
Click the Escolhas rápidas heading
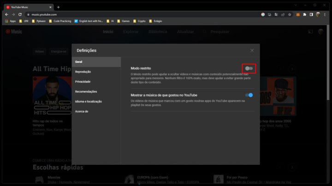tap(58, 168)
